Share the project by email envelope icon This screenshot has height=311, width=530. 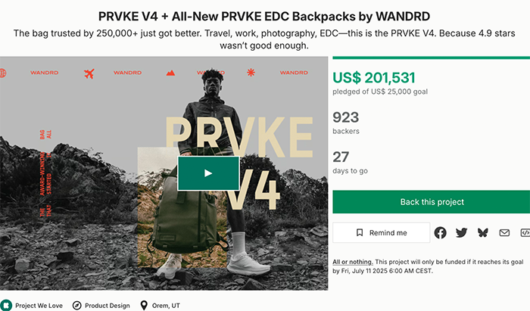[504, 232]
